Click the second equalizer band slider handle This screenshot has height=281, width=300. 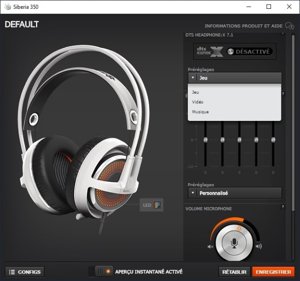(x=222, y=140)
